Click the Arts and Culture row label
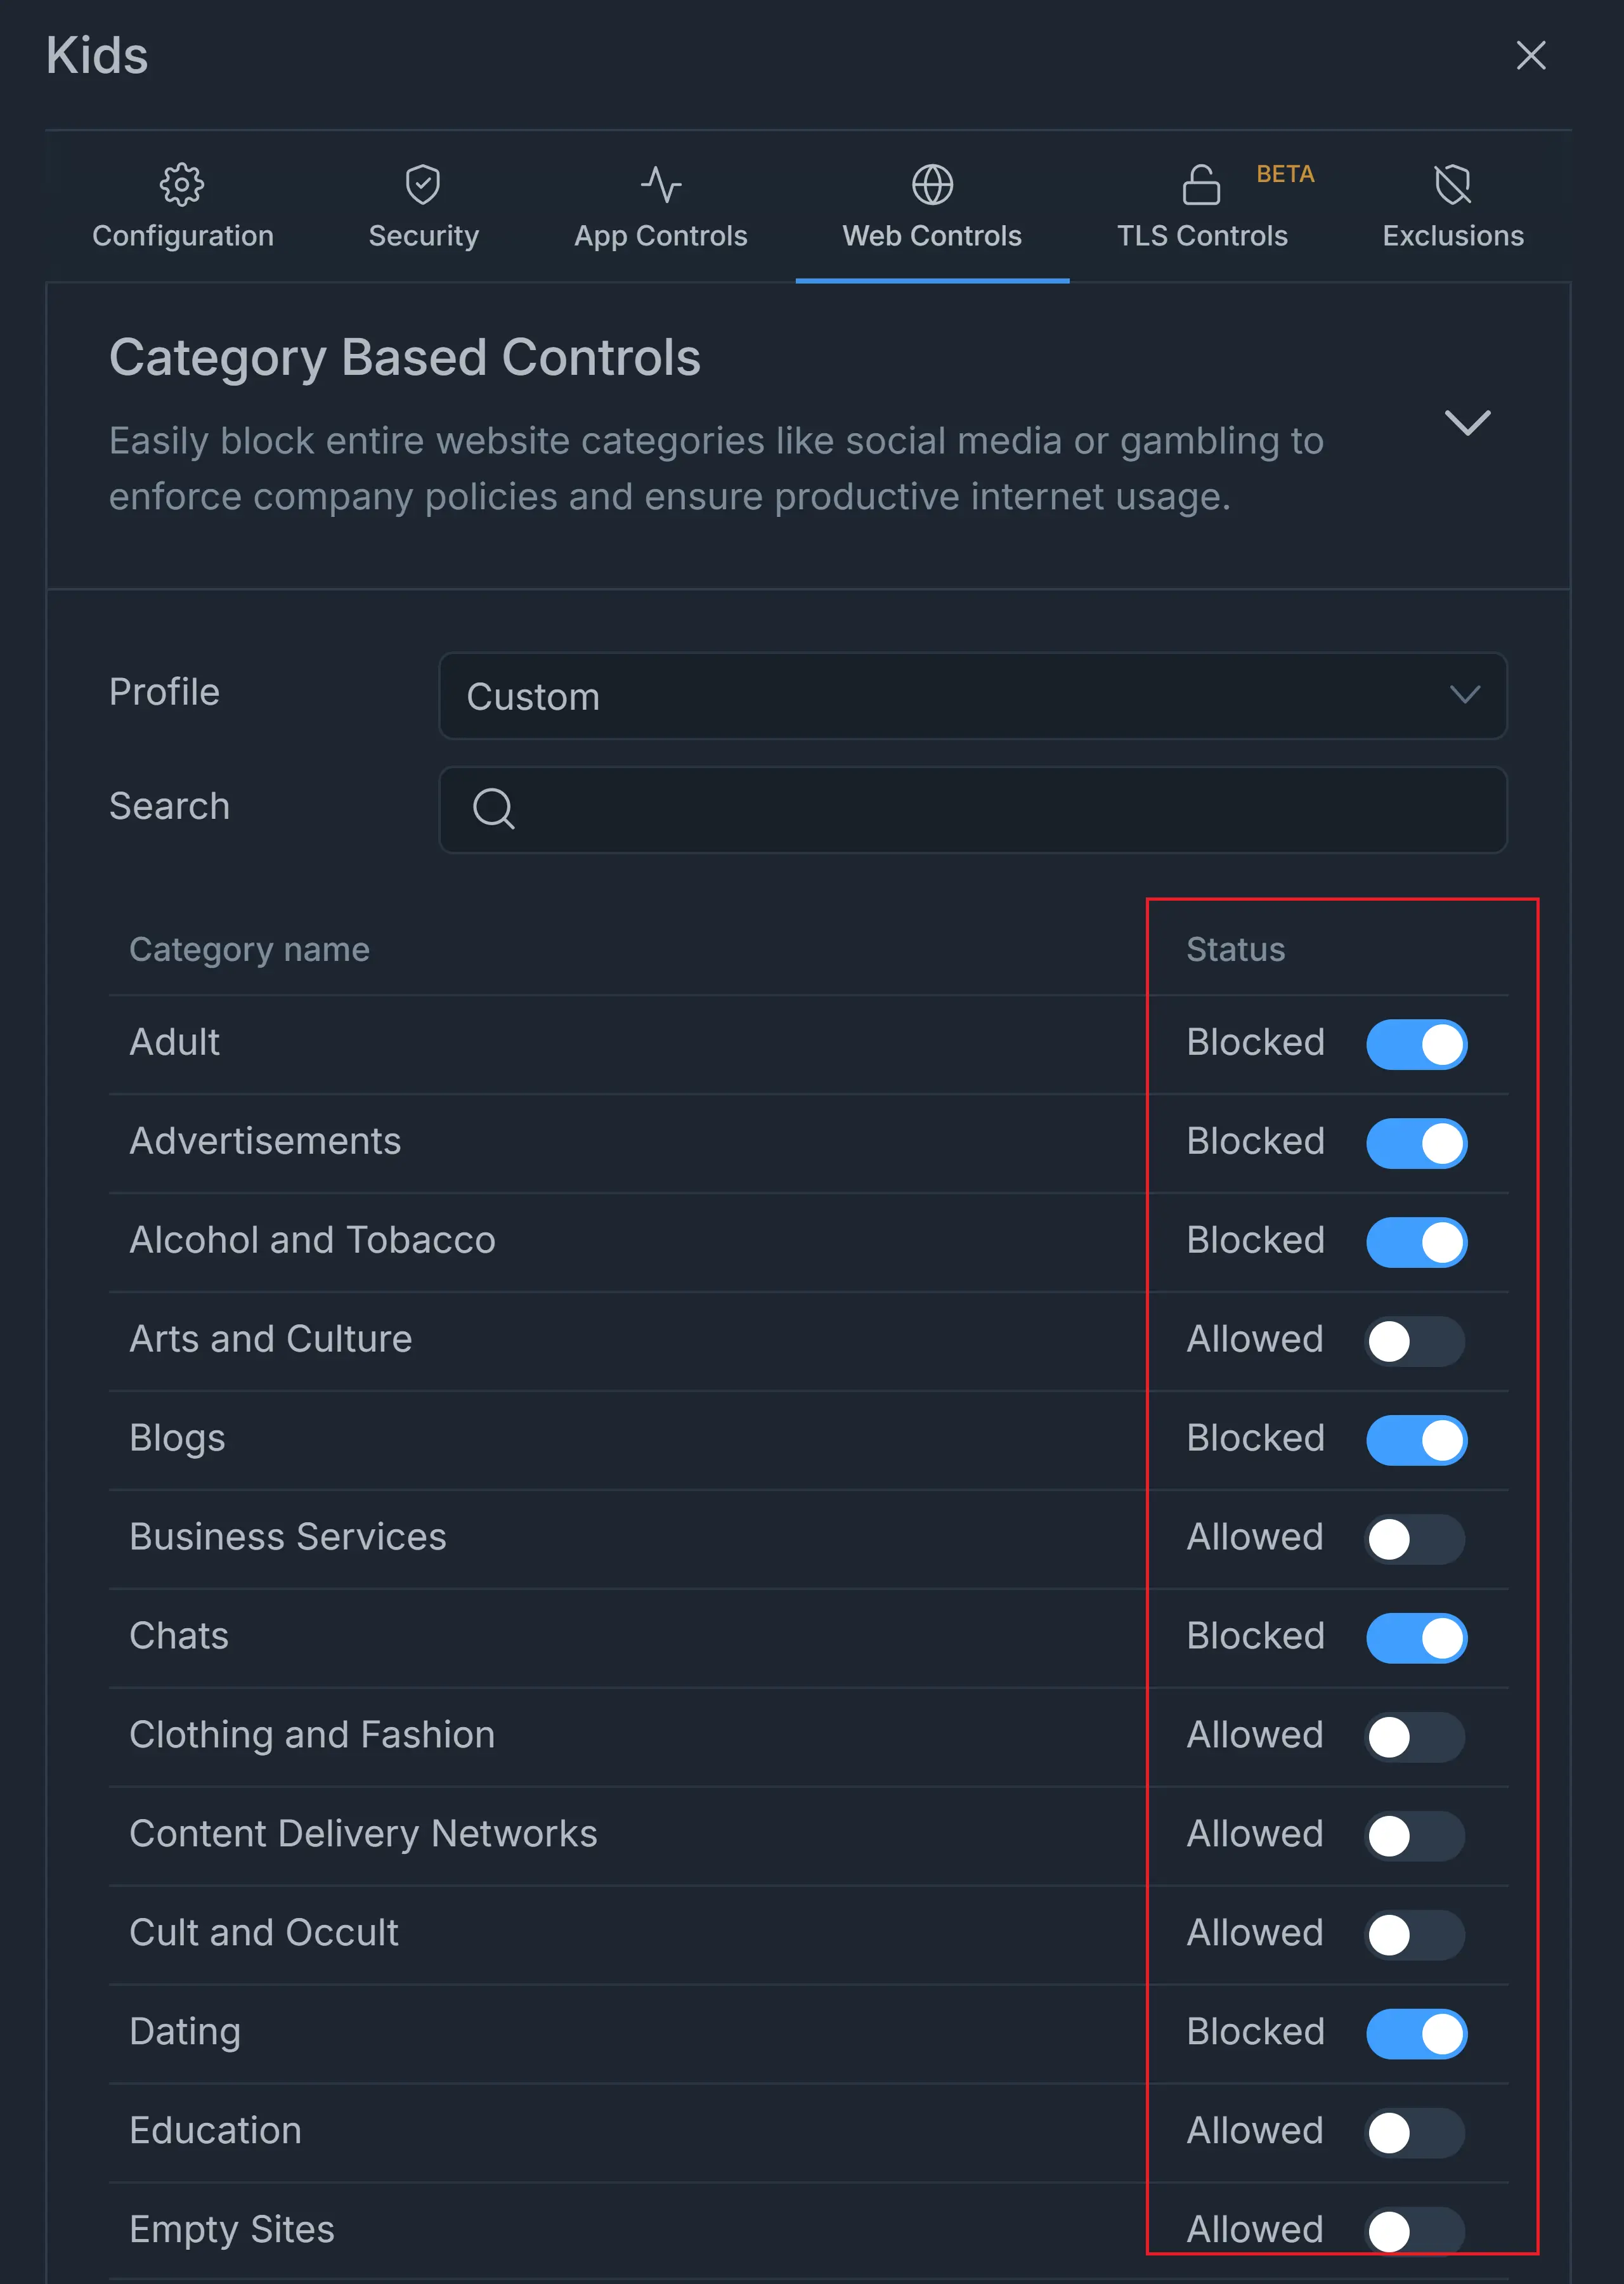The width and height of the screenshot is (1624, 2284). click(x=271, y=1339)
